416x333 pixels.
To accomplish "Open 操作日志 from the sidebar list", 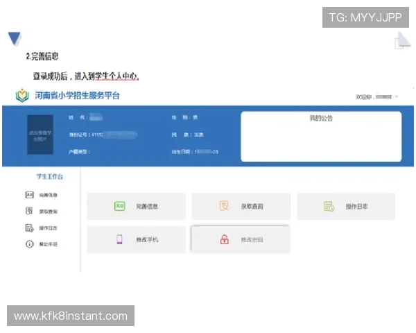I will [x=48, y=228].
